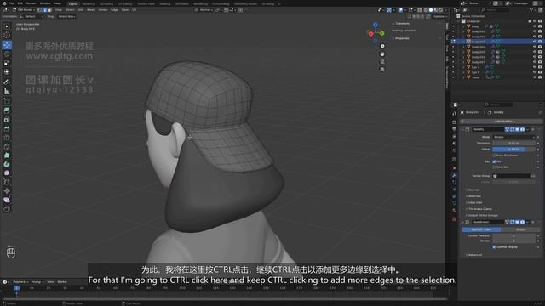This screenshot has height=306, width=545.
Task: Click the viewport pan hand gizmo
Action: coord(382,54)
